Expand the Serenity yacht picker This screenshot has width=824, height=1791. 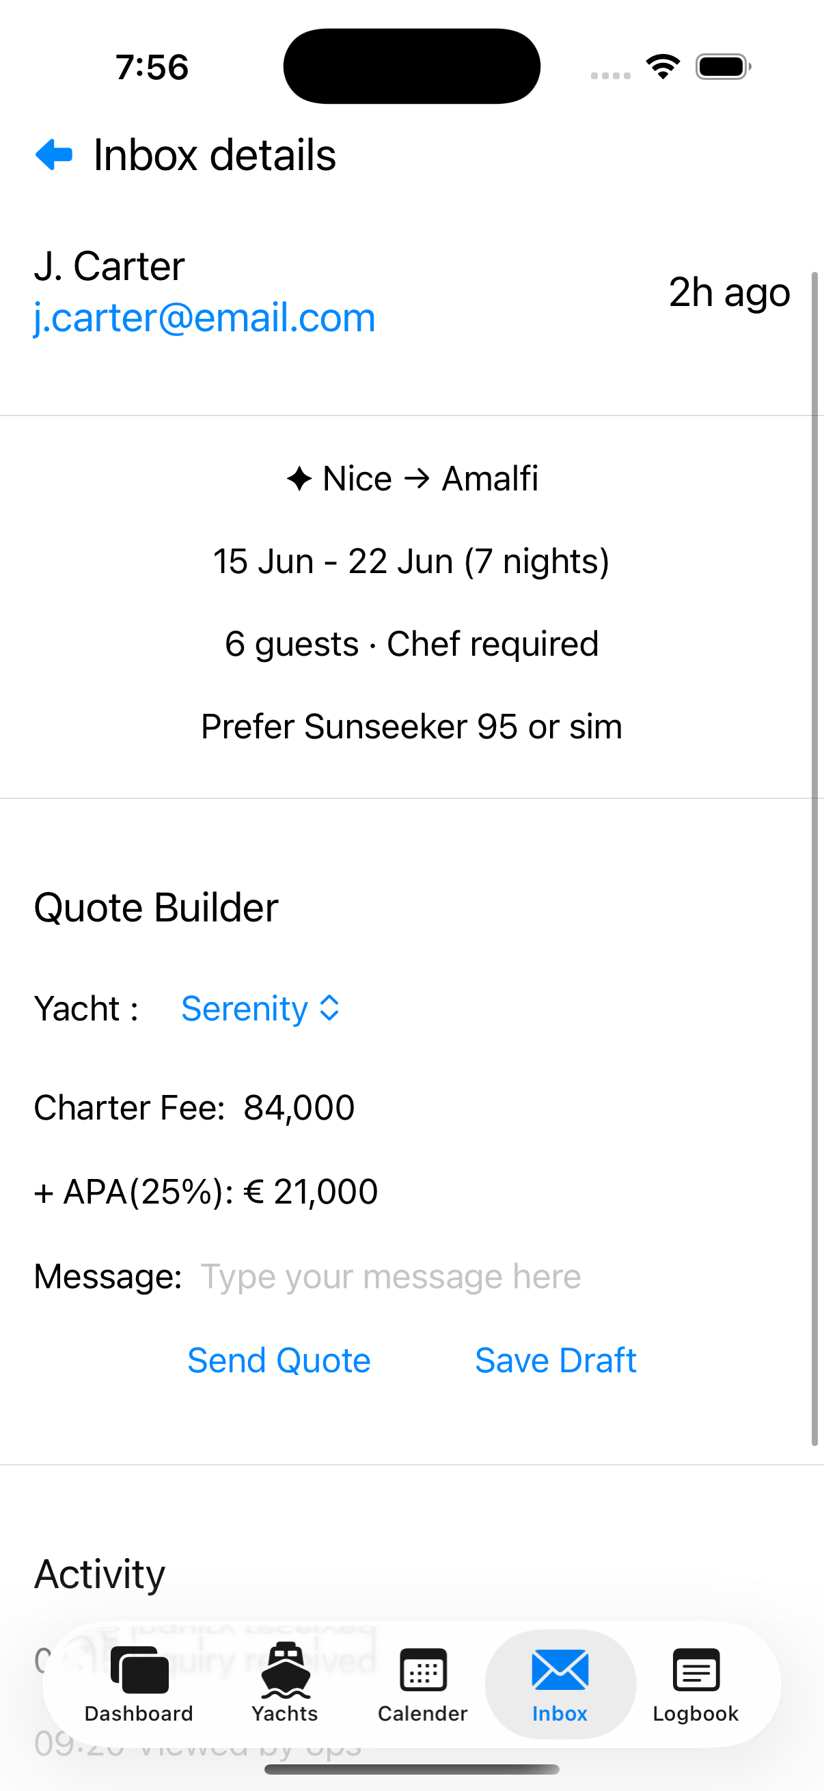[260, 1008]
